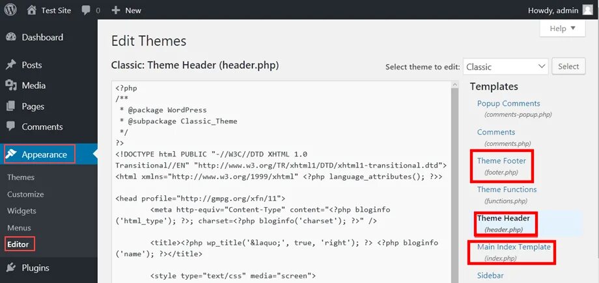
Task: Open the Main Index Template link
Action: coord(514,247)
